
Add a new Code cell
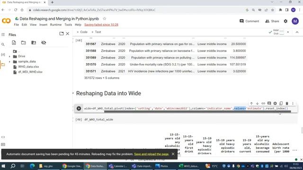tap(82, 32)
